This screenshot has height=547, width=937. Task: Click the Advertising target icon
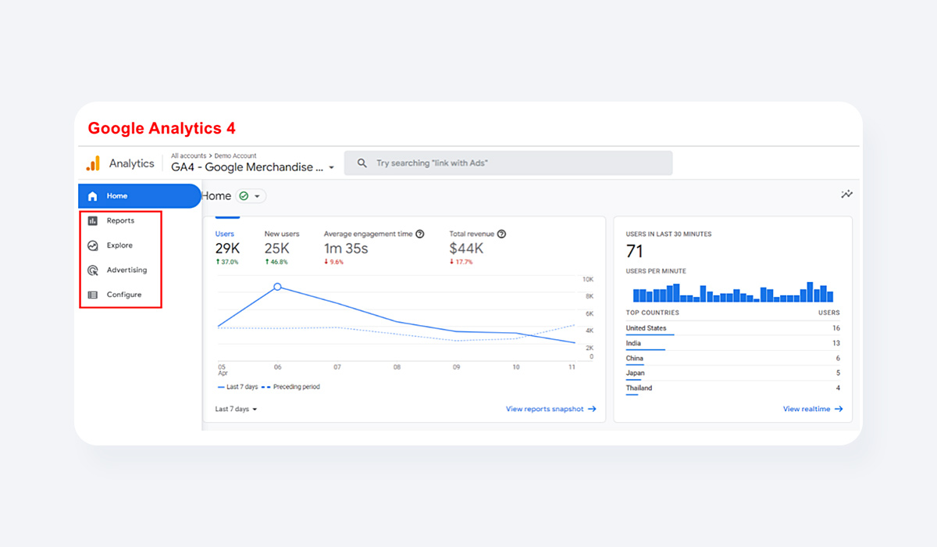tap(93, 270)
